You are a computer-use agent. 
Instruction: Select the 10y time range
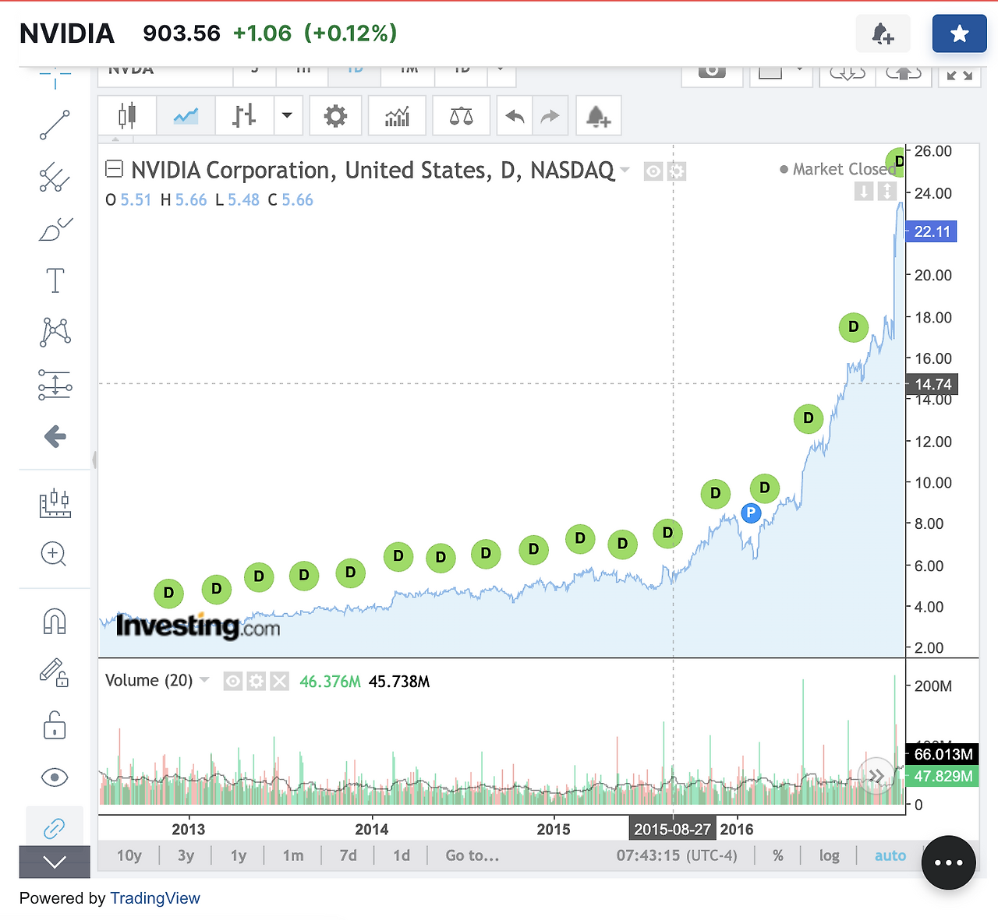129,855
